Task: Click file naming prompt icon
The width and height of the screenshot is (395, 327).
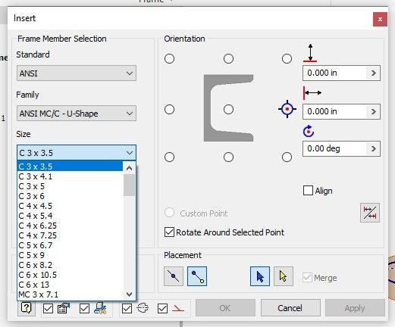Action: tap(64, 308)
